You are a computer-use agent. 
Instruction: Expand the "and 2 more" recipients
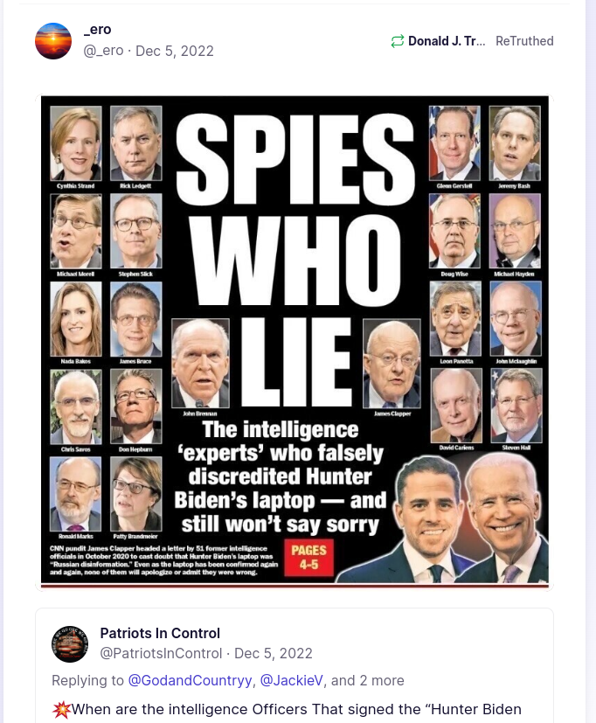pyautogui.click(x=367, y=680)
